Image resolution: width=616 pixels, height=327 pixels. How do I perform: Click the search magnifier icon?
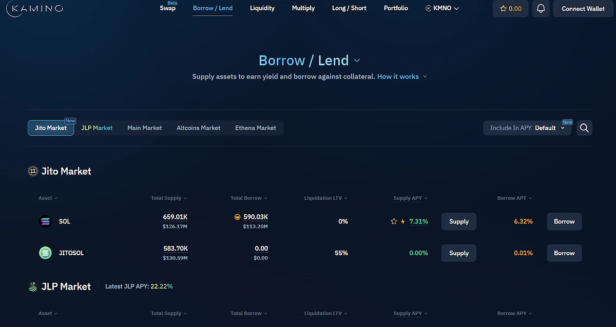tap(584, 128)
